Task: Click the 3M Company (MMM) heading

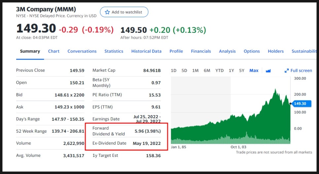Action: 46,9
